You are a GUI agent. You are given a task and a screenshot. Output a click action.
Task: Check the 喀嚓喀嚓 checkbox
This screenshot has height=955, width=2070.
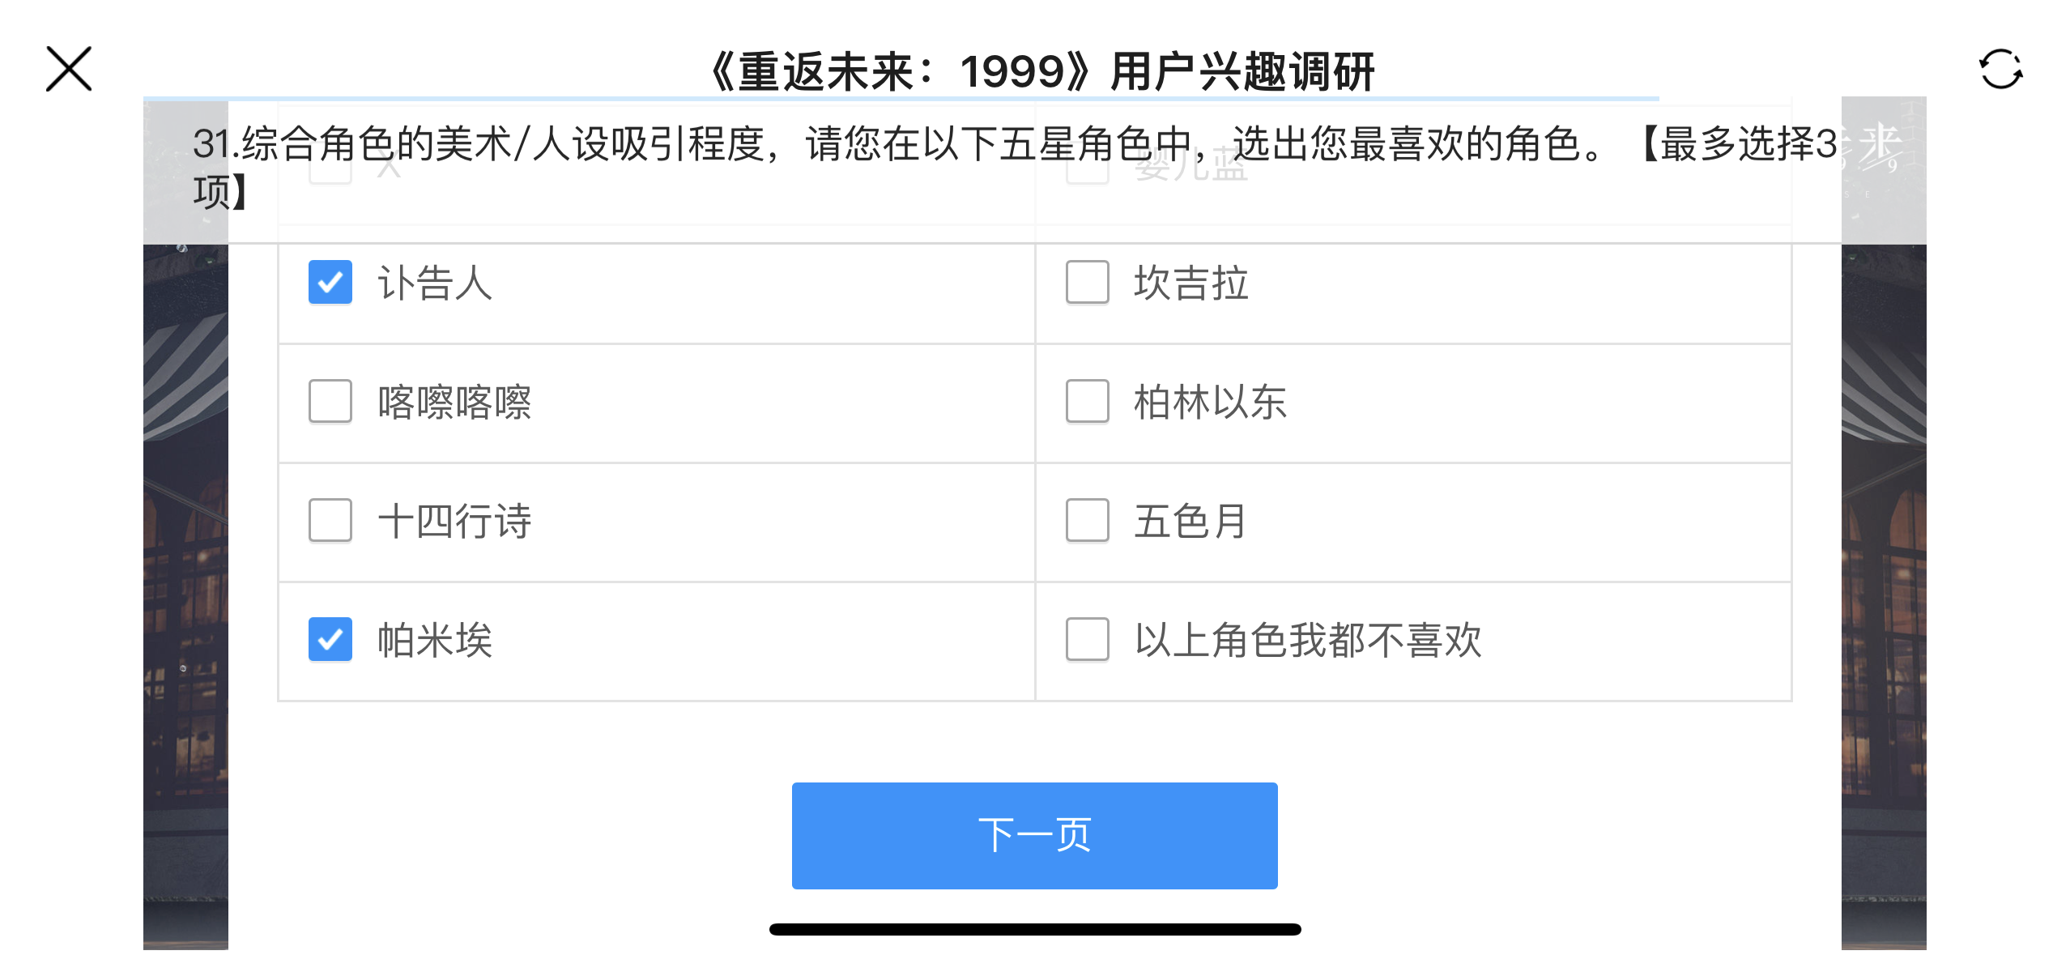tap(330, 401)
